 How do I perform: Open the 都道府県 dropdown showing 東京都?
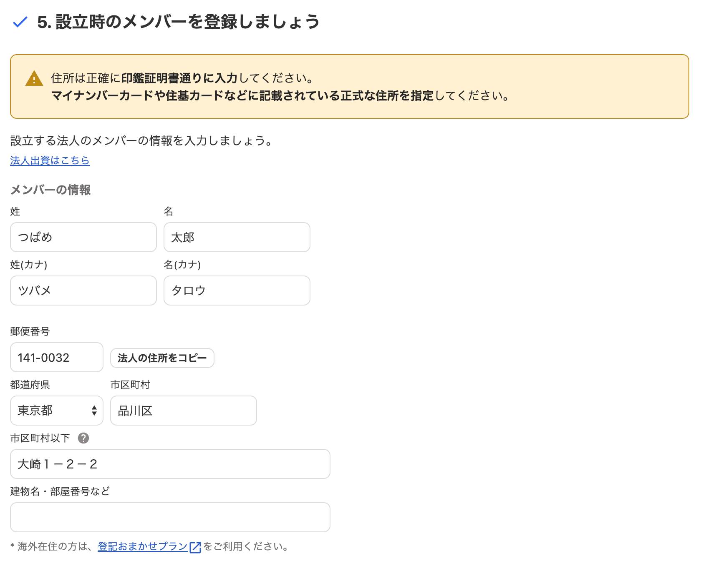pyautogui.click(x=57, y=411)
